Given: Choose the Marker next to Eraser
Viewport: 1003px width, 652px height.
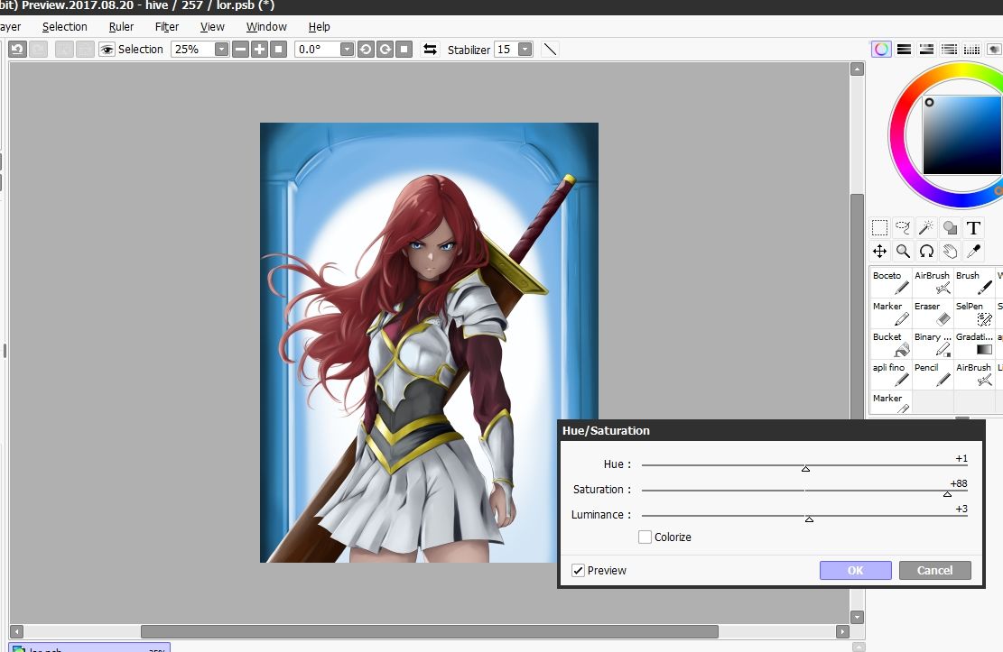Looking at the screenshot, I should coord(891,313).
